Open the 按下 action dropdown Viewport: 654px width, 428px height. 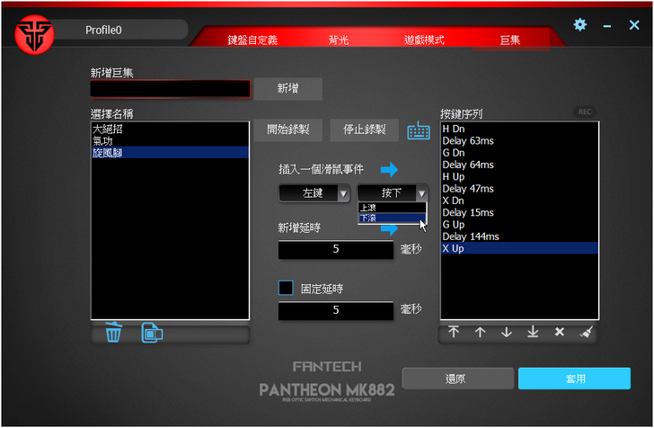click(393, 193)
